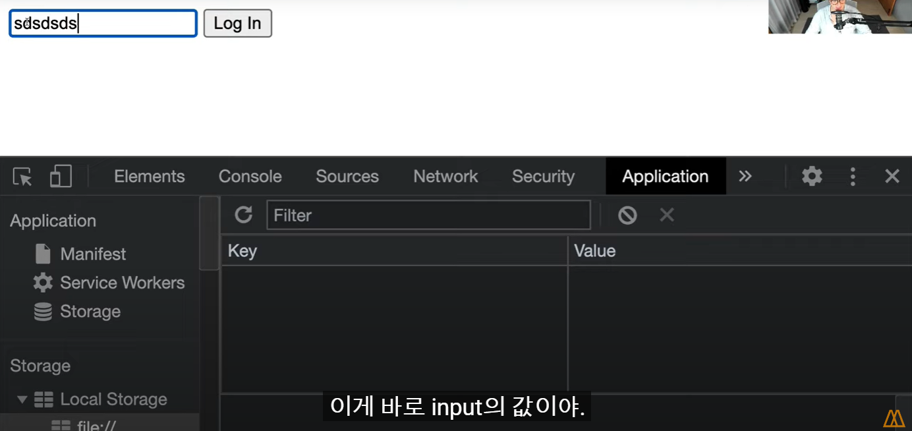The width and height of the screenshot is (912, 431).
Task: Open Manifest in the Application sidebar
Action: click(93, 254)
